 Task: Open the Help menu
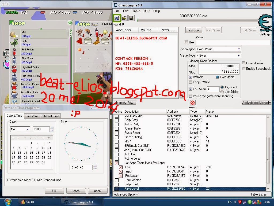point(157,11)
